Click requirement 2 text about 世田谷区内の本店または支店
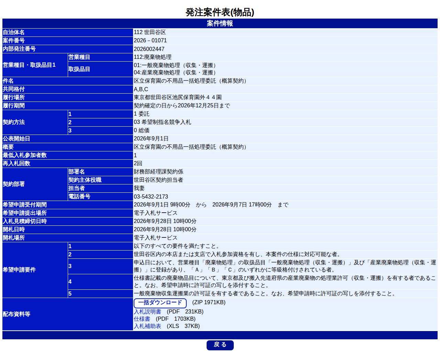Screen dimensions: 440x351 [x=238, y=254]
